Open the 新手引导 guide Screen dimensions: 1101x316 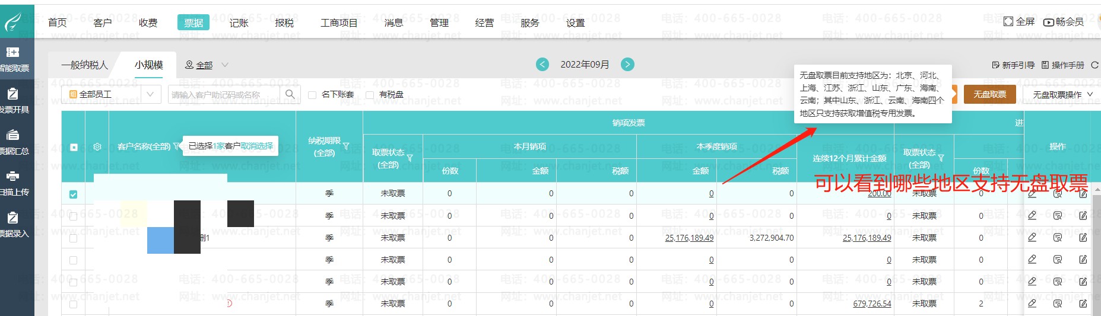(1013, 65)
